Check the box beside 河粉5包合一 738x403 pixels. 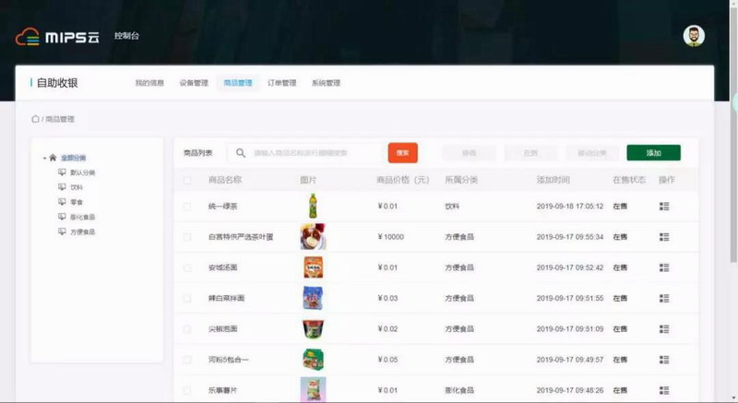pyautogui.click(x=187, y=359)
